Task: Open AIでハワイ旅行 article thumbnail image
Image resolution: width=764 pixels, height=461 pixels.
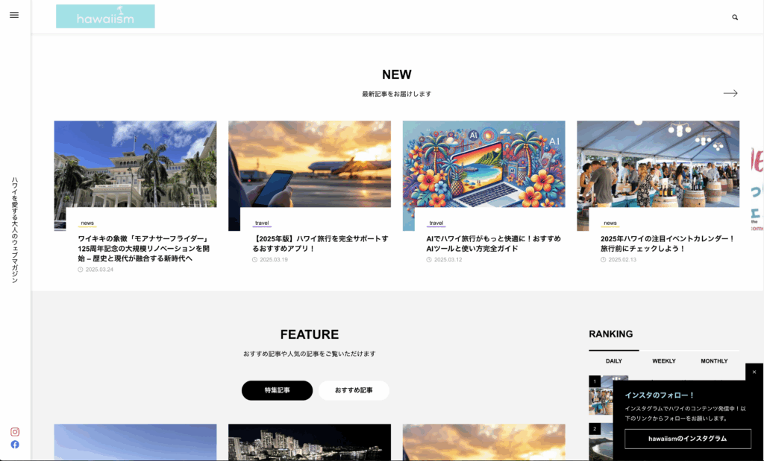Action: pos(483,164)
